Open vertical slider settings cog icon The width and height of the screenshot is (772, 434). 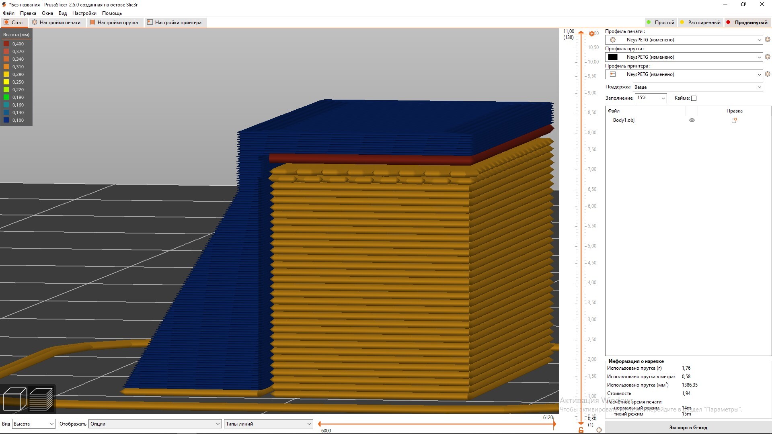pos(599,430)
